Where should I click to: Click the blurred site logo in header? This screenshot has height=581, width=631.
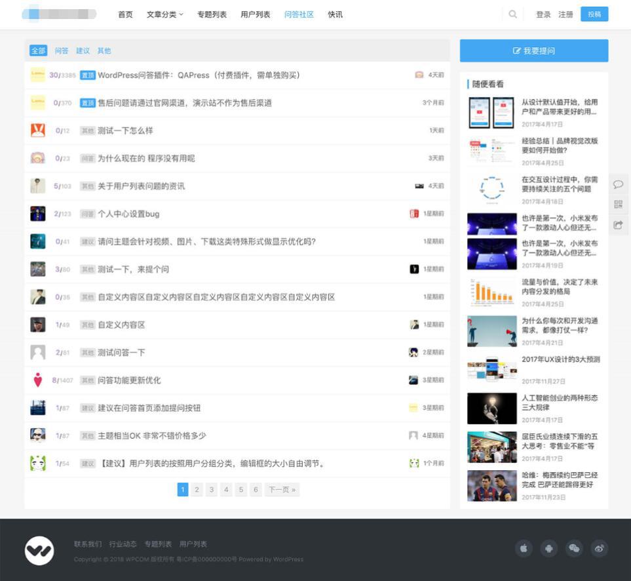[59, 14]
